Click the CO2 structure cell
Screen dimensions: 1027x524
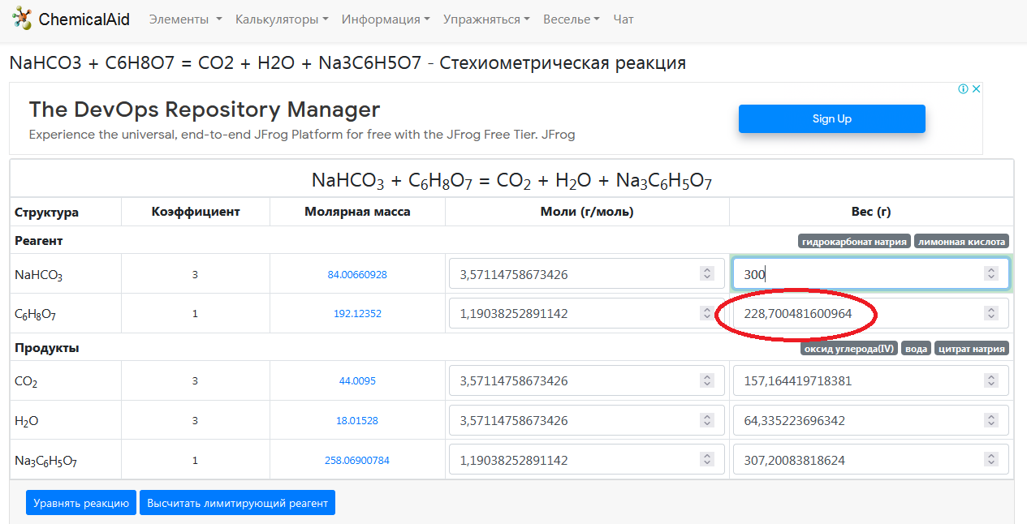pos(66,381)
